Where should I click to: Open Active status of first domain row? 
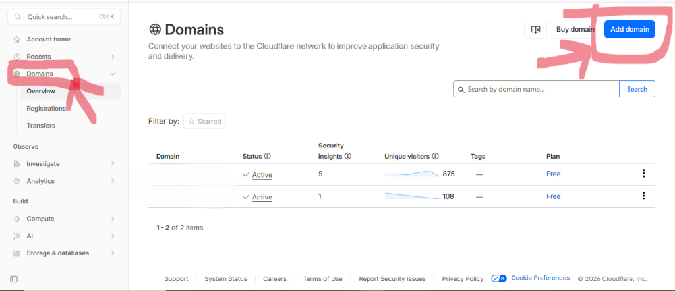point(262,175)
